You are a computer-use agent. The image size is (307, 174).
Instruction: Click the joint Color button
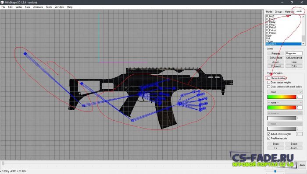(294, 66)
